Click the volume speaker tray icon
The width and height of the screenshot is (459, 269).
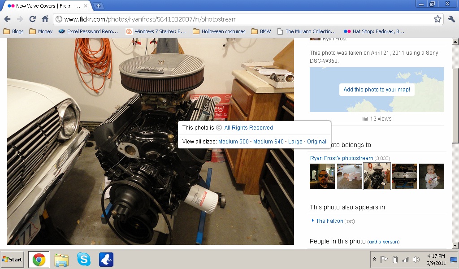pos(416,260)
